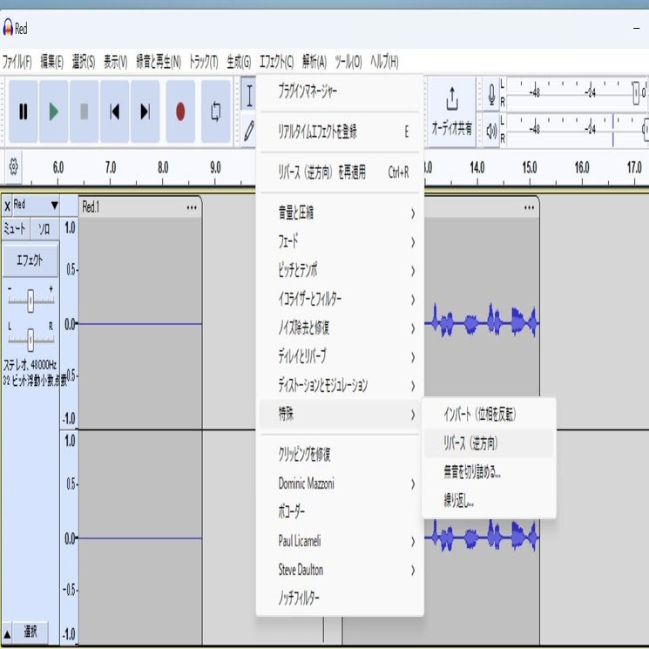Open the track エフェクト button

click(30, 260)
